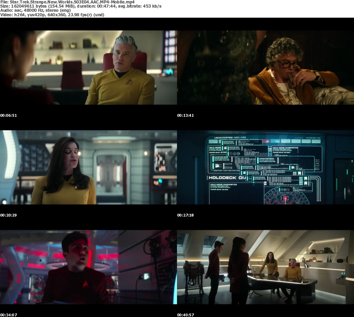This screenshot has width=354, height=317.
Task: Click the 00:34:07 timestamp label
Action: 9,315
